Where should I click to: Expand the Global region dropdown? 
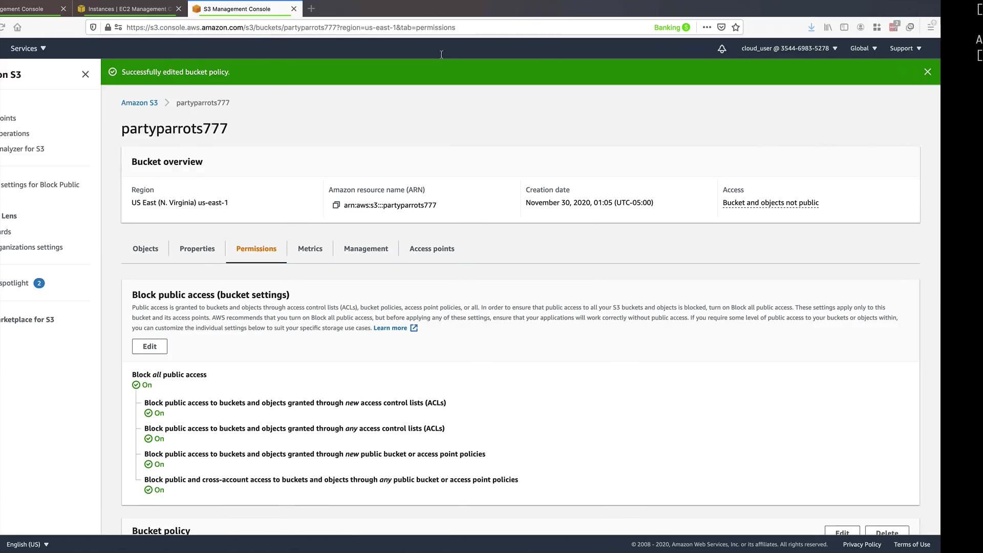(x=863, y=49)
